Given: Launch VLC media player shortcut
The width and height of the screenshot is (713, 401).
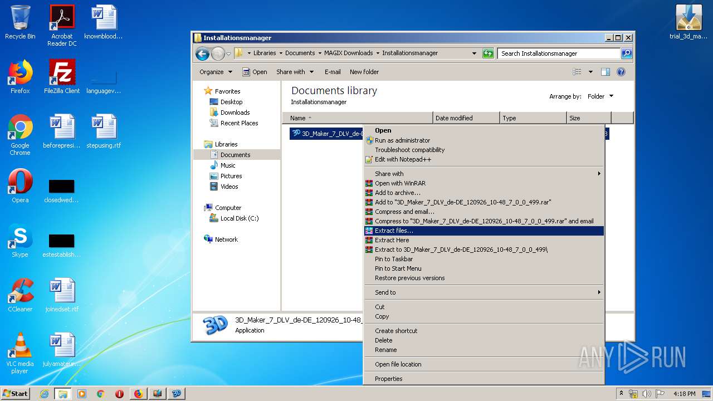Looking at the screenshot, I should [20, 353].
